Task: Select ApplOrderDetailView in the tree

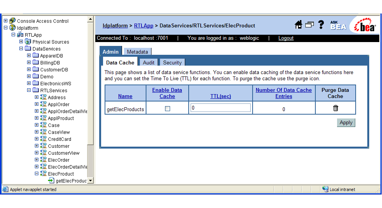Action: point(67,111)
